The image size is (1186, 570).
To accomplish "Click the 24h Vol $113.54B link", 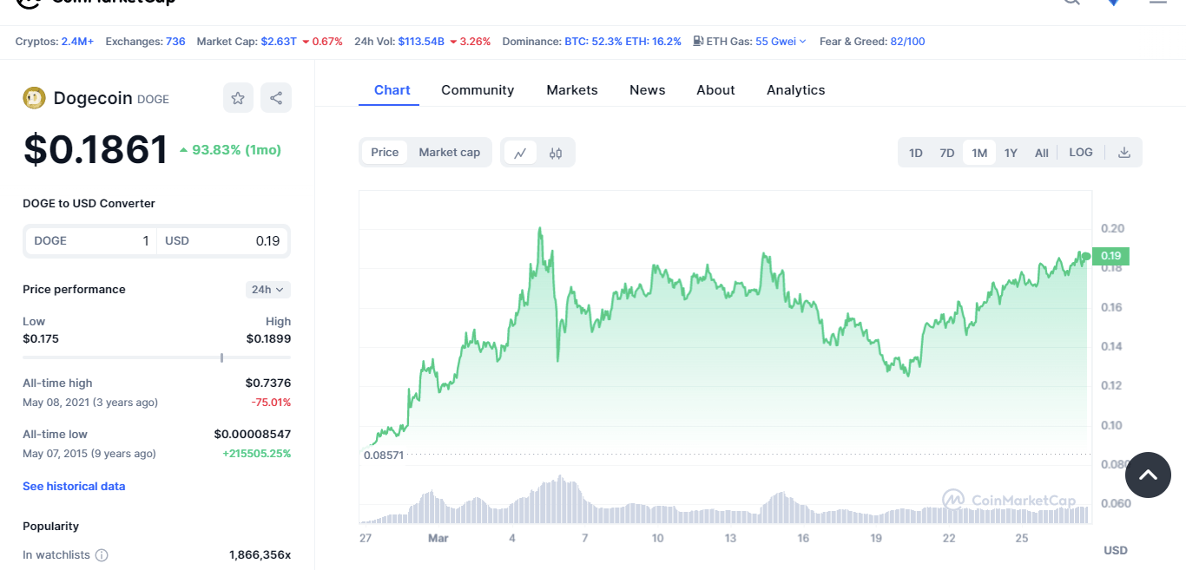I will pos(421,41).
